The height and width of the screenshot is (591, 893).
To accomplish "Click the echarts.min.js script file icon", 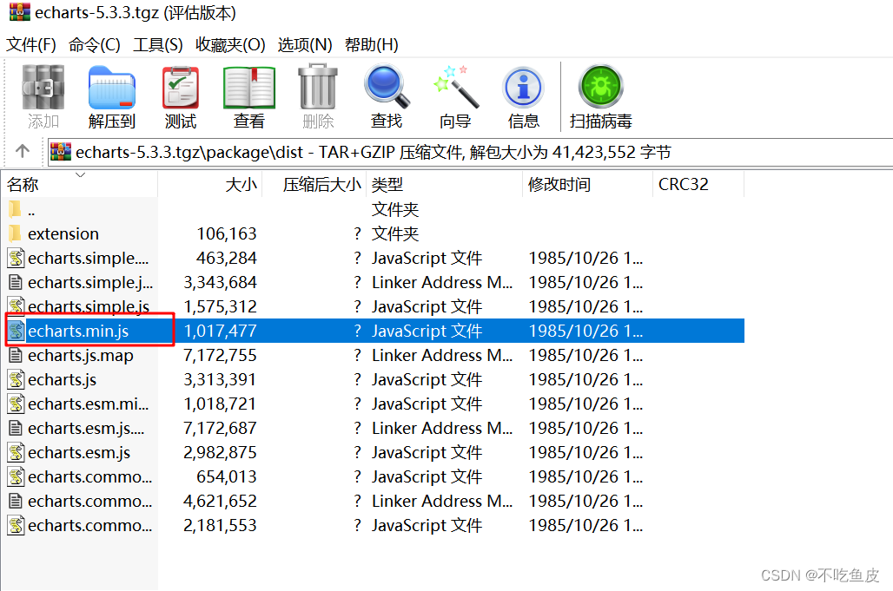I will 16,331.
